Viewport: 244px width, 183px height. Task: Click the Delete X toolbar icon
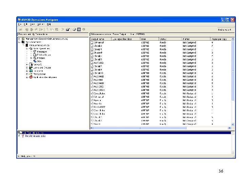click(63, 29)
